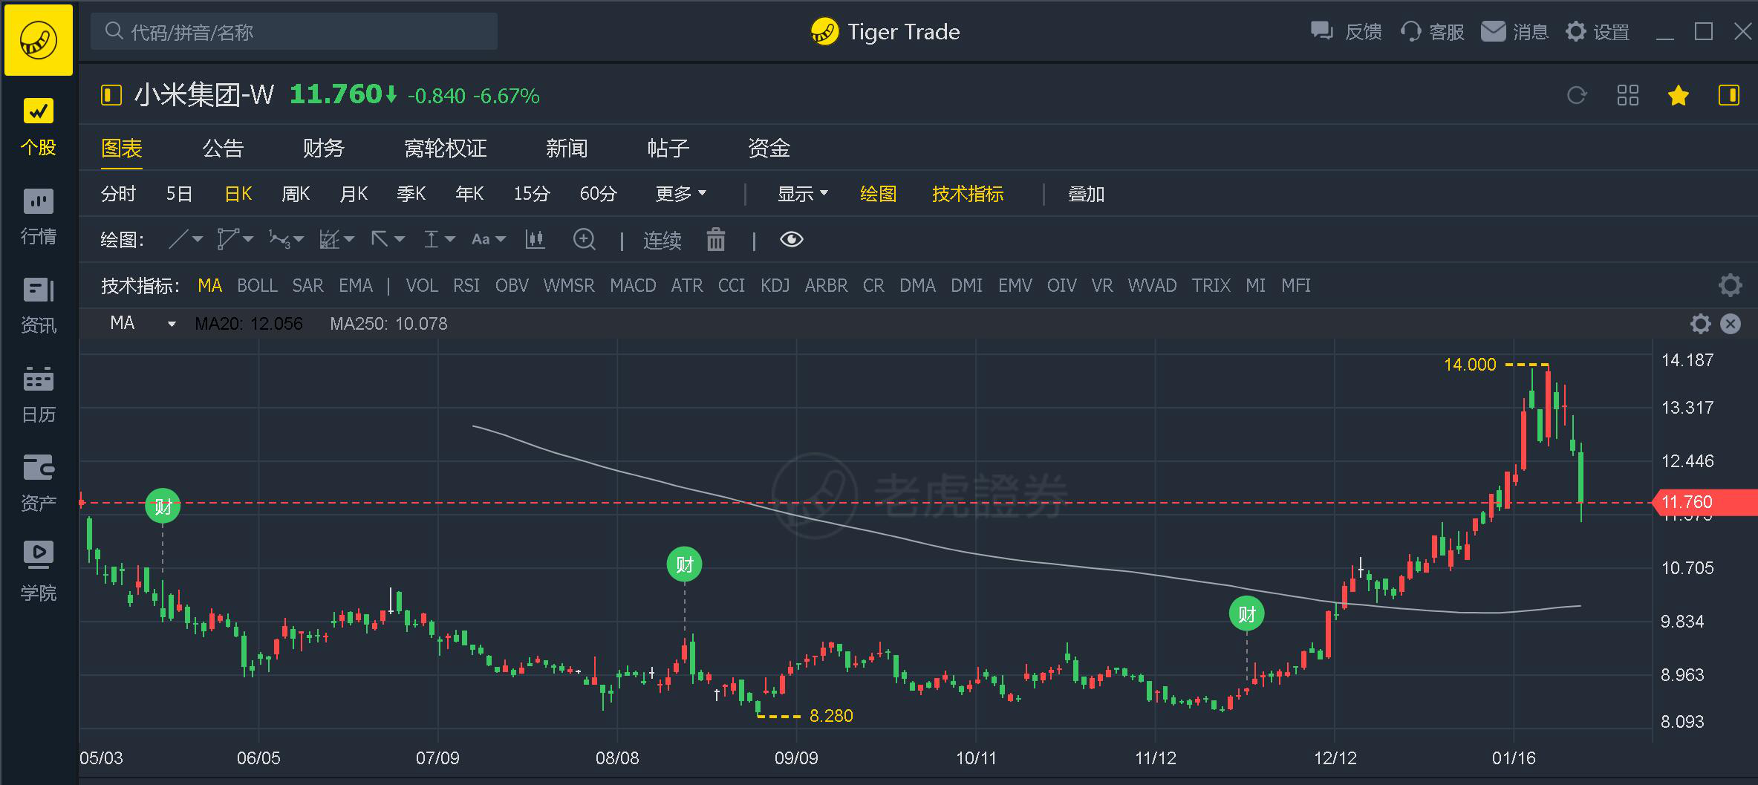Click the yellow Tiger logo at top-left
This screenshot has height=785, width=1758.
point(39,39)
